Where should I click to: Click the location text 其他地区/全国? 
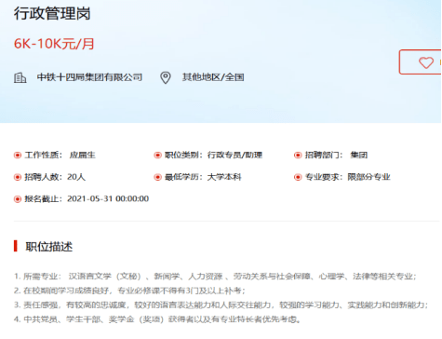click(213, 77)
